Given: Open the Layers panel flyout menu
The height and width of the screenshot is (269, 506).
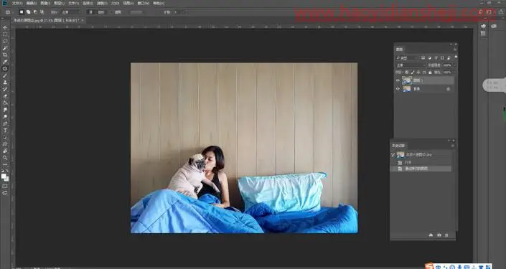Looking at the screenshot, I should coord(455,49).
